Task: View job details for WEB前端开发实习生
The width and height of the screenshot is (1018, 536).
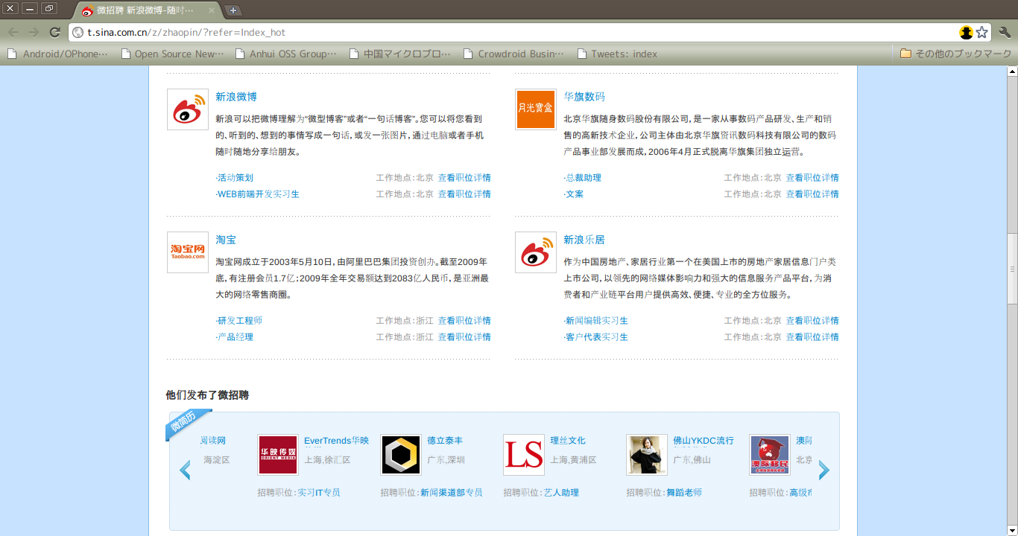Action: [x=464, y=194]
